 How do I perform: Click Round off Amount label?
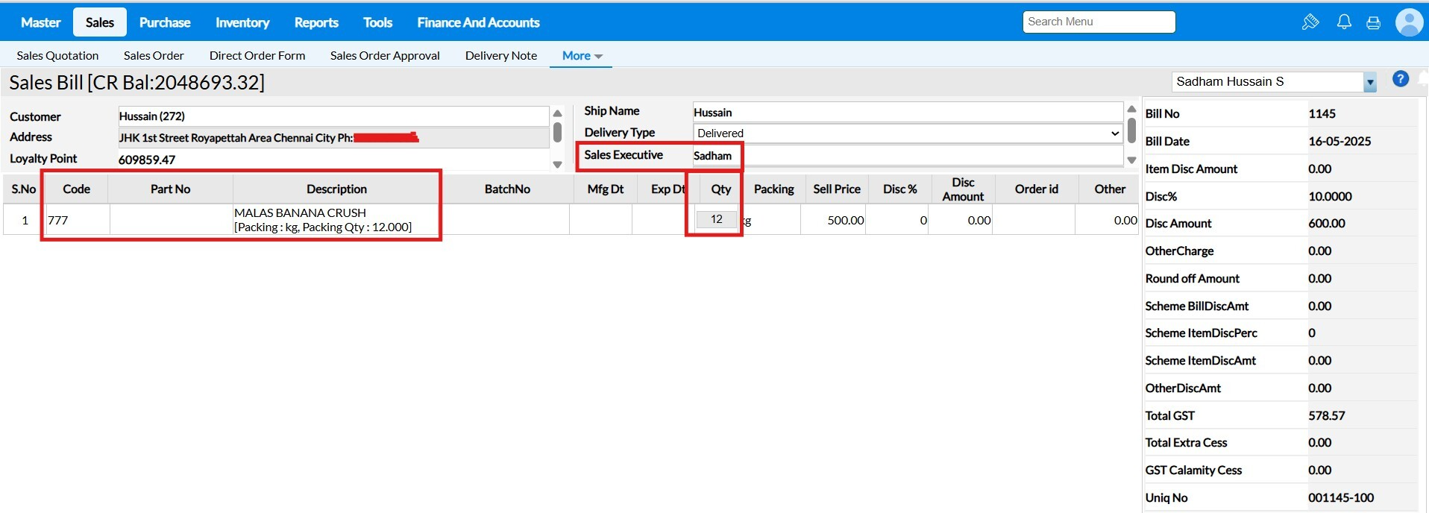pyautogui.click(x=1192, y=279)
